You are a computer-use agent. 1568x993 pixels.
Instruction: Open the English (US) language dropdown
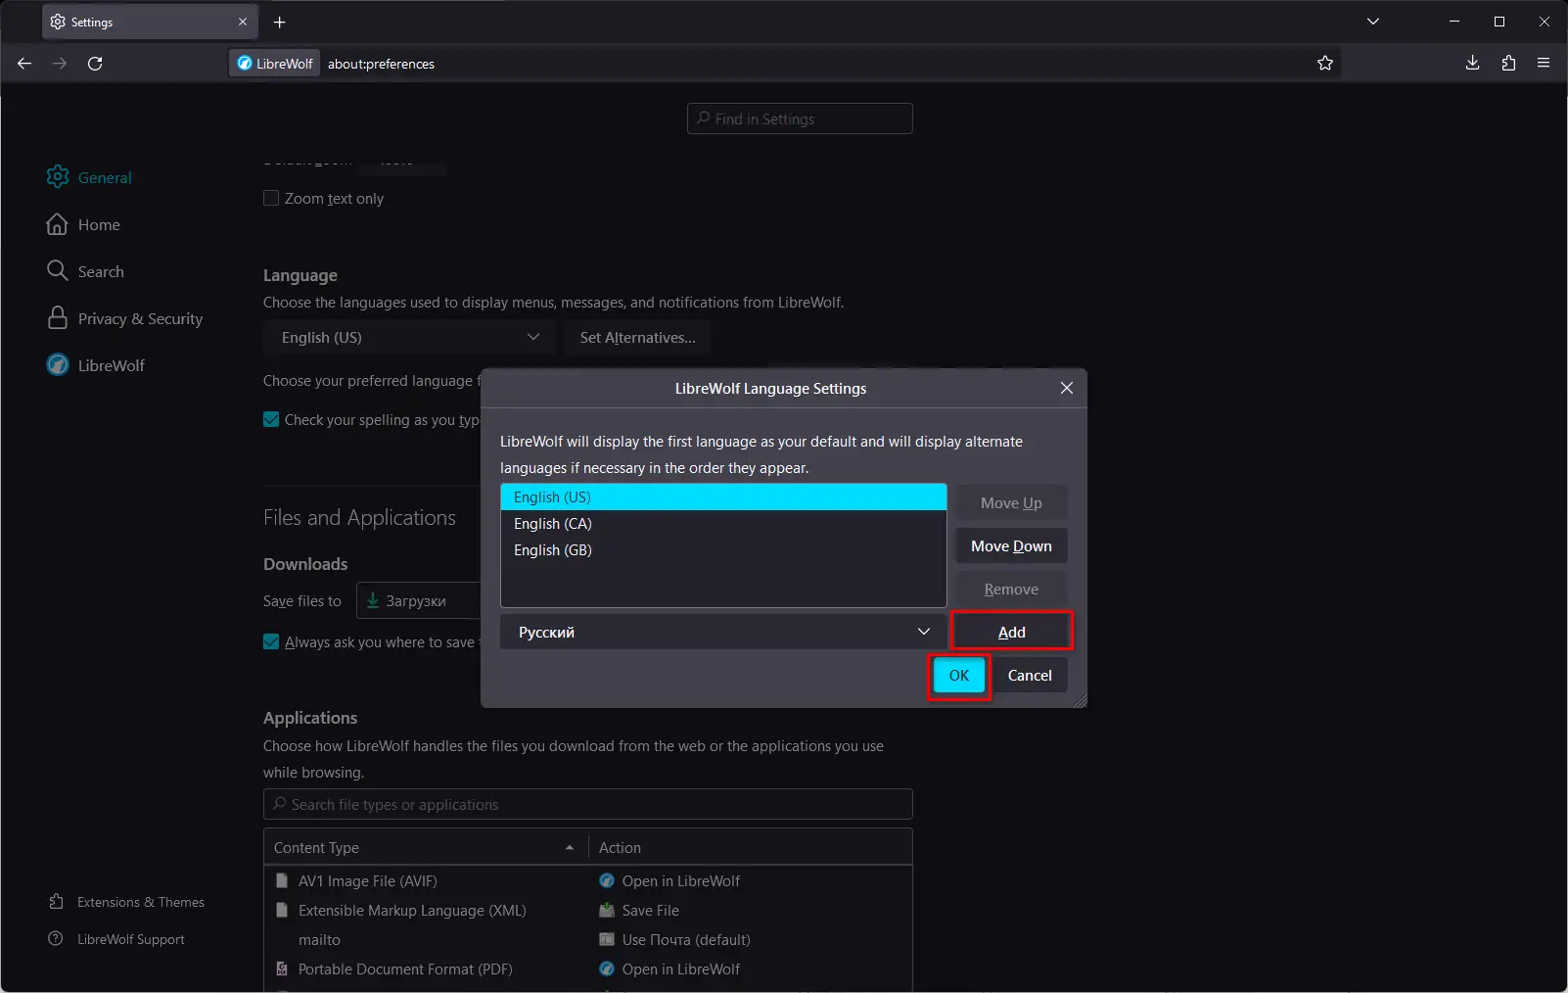click(409, 338)
